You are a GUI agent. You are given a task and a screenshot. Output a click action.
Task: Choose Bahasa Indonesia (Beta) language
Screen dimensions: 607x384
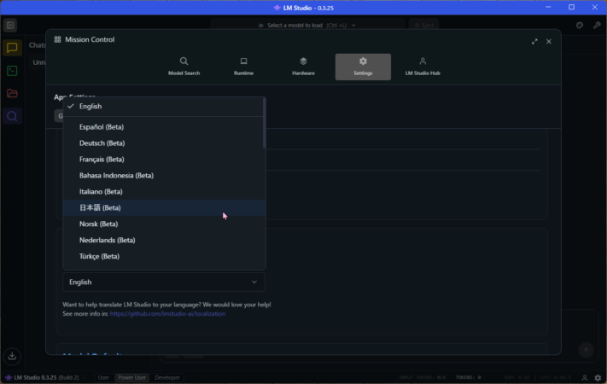[164, 176]
